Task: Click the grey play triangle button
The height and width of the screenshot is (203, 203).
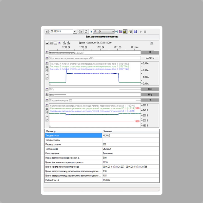Action: [x=141, y=31]
